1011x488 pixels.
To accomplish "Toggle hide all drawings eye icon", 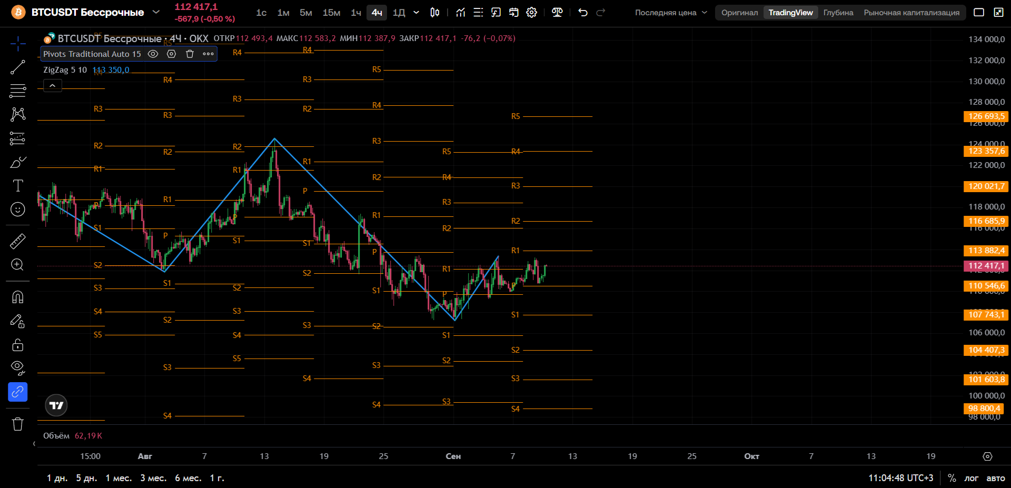I will point(18,368).
